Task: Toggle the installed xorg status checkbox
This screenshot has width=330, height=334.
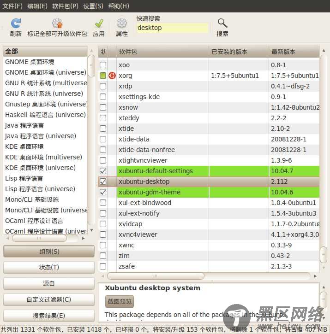Action: click(x=103, y=76)
